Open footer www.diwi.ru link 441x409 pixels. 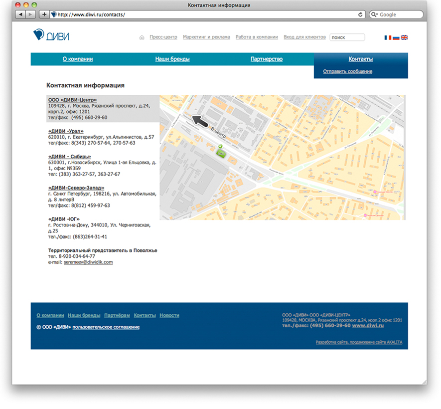pyautogui.click(x=368, y=325)
